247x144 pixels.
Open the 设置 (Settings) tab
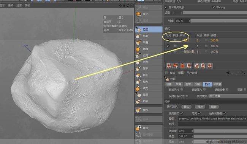point(169,84)
